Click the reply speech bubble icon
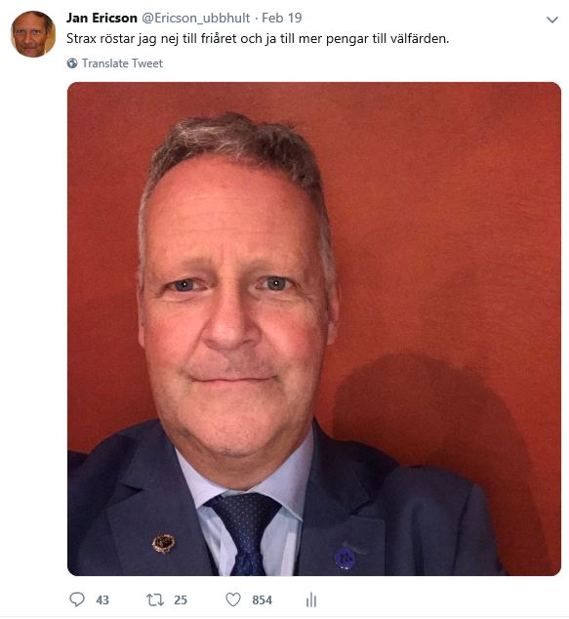This screenshot has height=619, width=569. tap(77, 599)
